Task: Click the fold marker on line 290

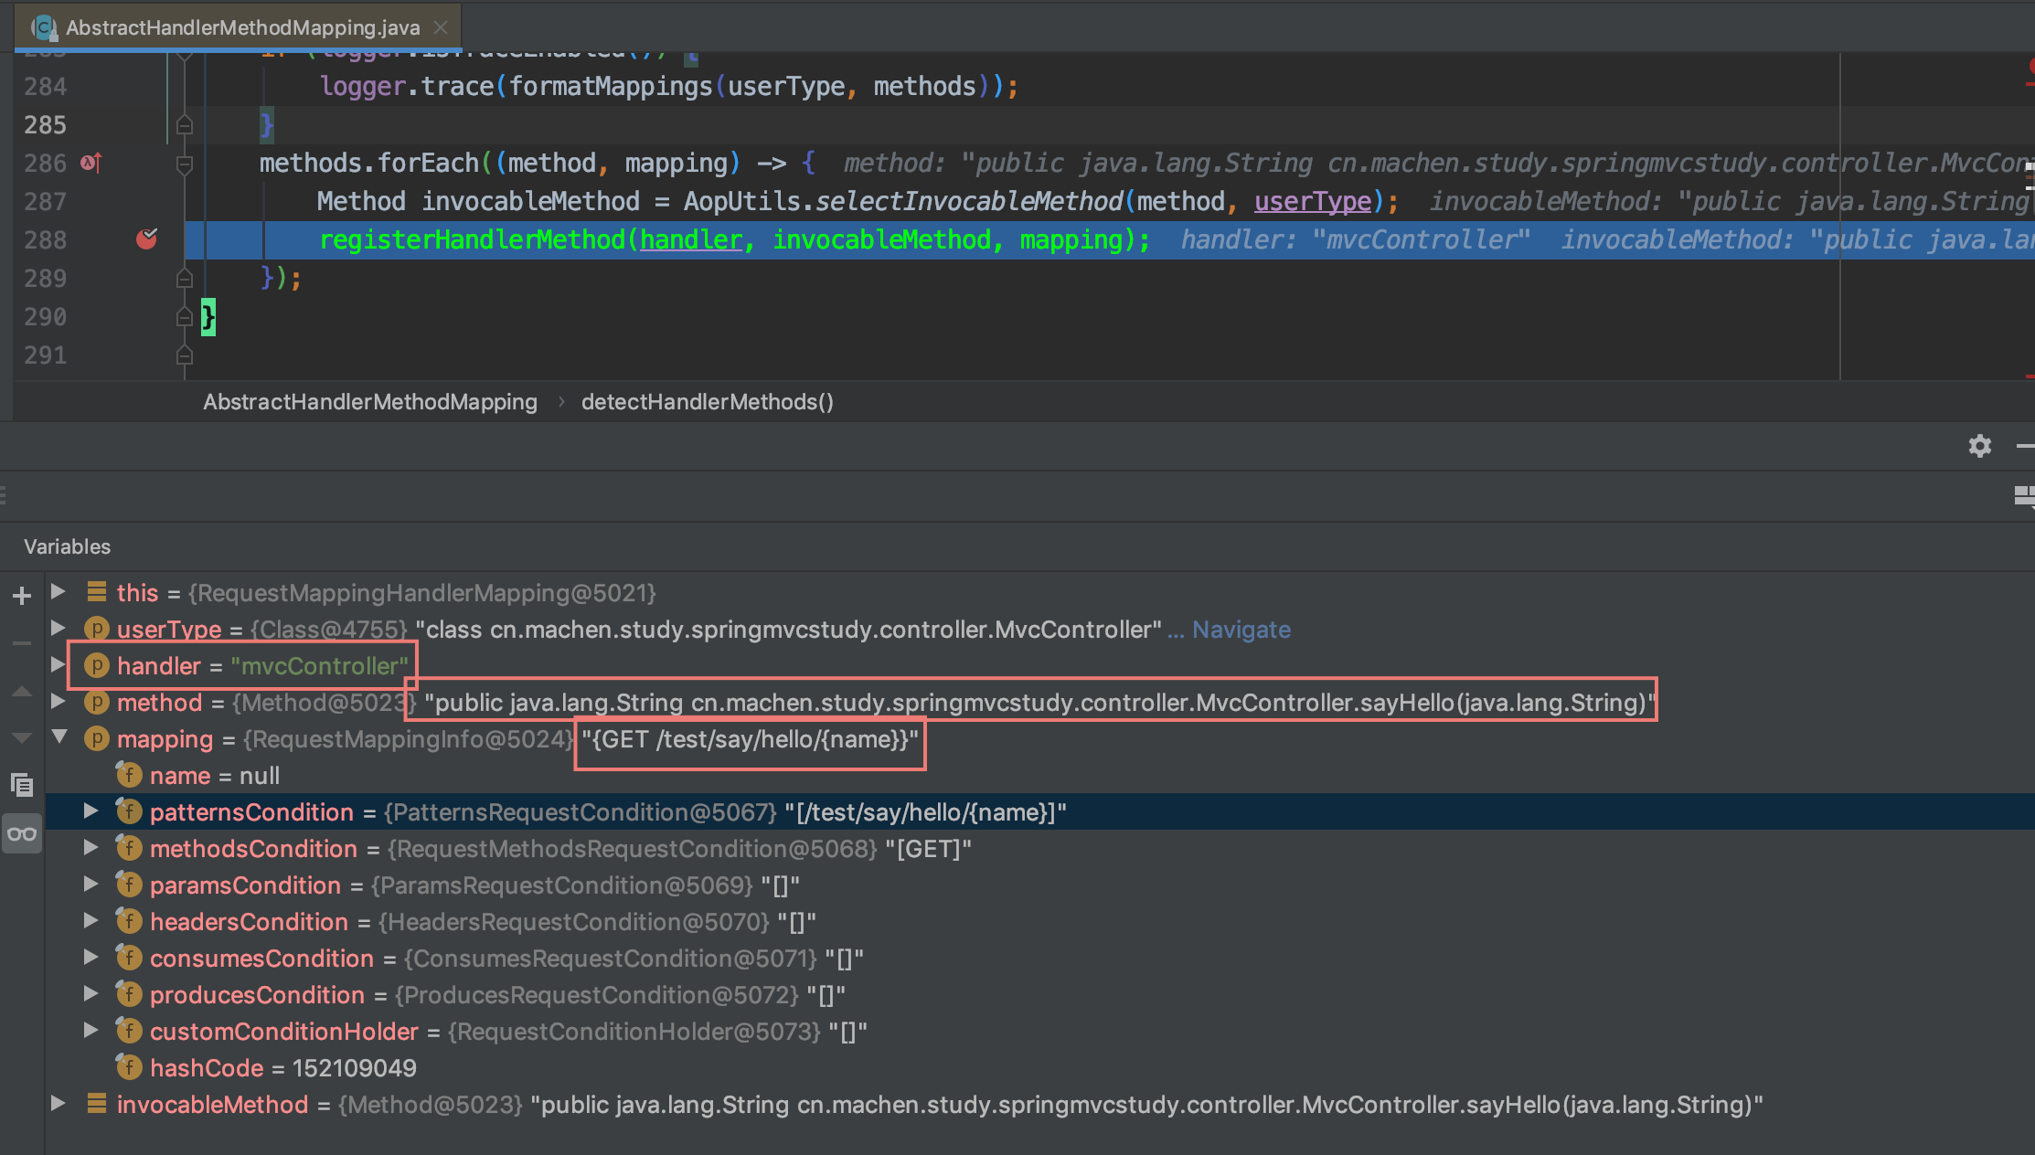Action: (185, 316)
